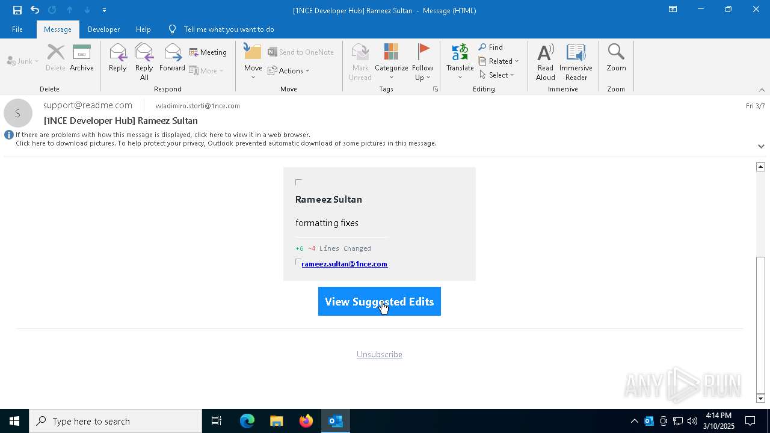Select the sender address support@readme.com
This screenshot has width=770, height=433.
tap(88, 105)
